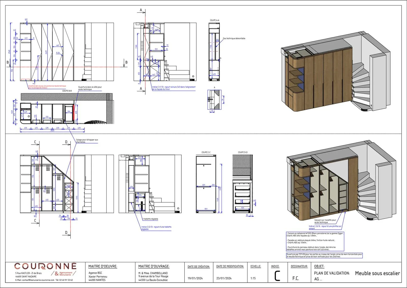
Task: Click the "COUPE B-B" section title
Action: click(67, 91)
